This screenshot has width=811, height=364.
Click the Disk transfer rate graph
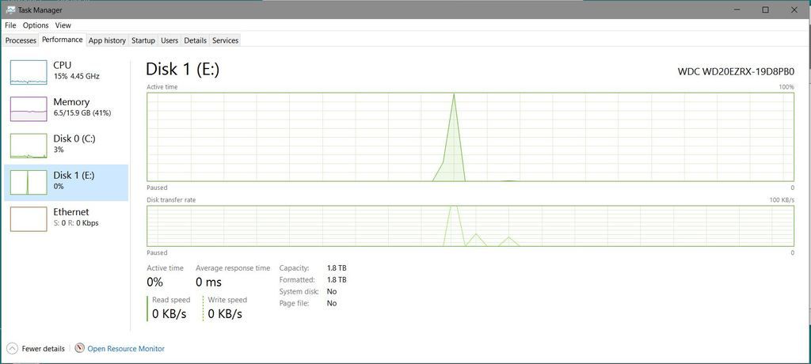coord(470,226)
